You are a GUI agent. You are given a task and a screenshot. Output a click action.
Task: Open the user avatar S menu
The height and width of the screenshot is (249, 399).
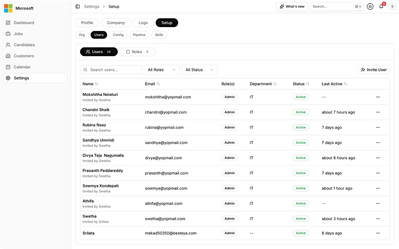(392, 7)
